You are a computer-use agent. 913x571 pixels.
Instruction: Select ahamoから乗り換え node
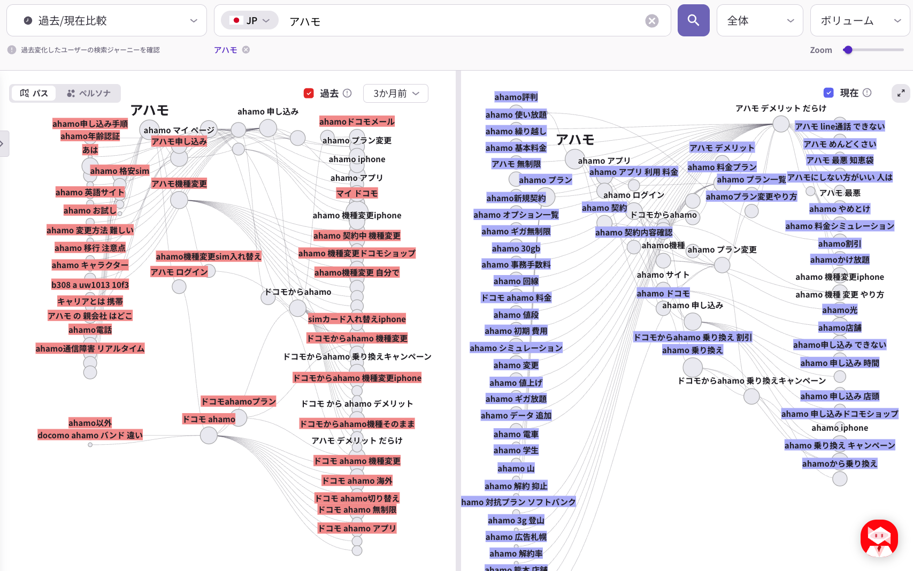(x=839, y=463)
